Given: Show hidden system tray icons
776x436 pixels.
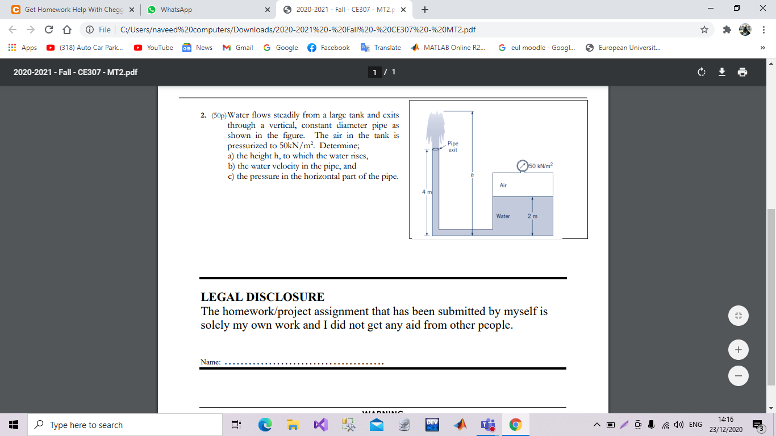Looking at the screenshot, I should click(597, 425).
